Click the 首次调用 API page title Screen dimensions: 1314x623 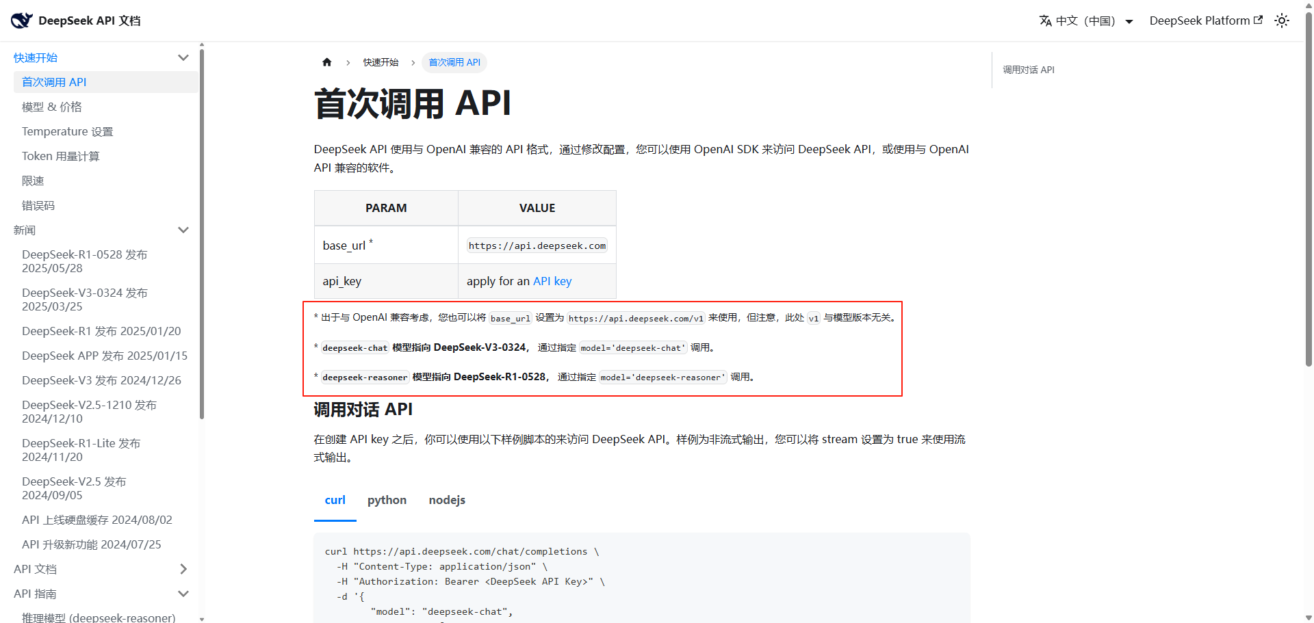coord(412,104)
